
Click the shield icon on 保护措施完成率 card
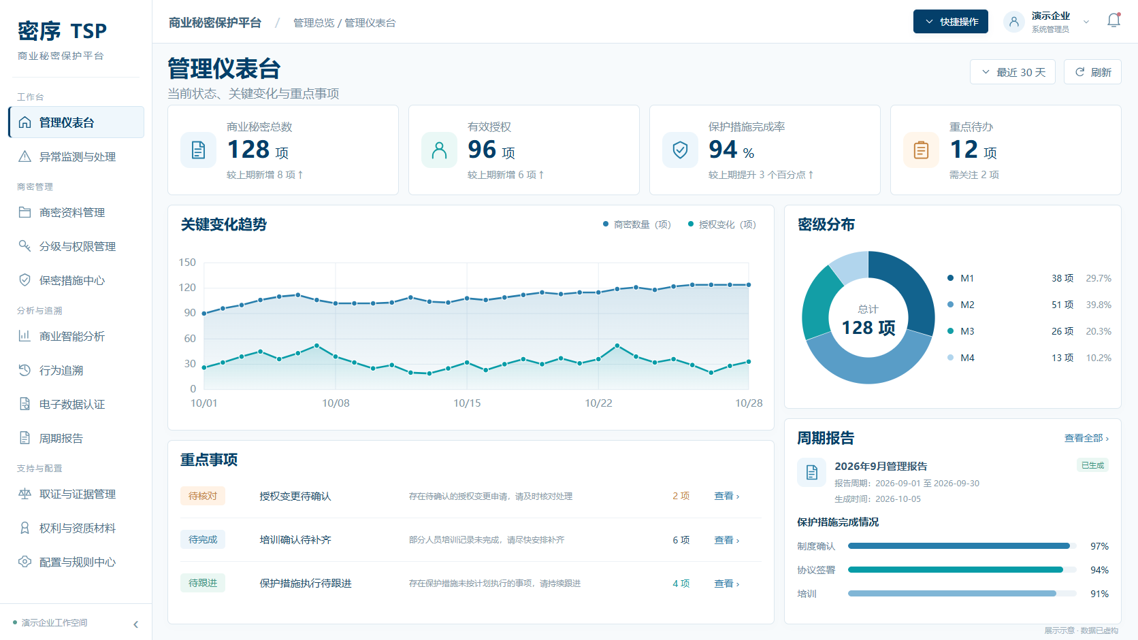tap(680, 150)
